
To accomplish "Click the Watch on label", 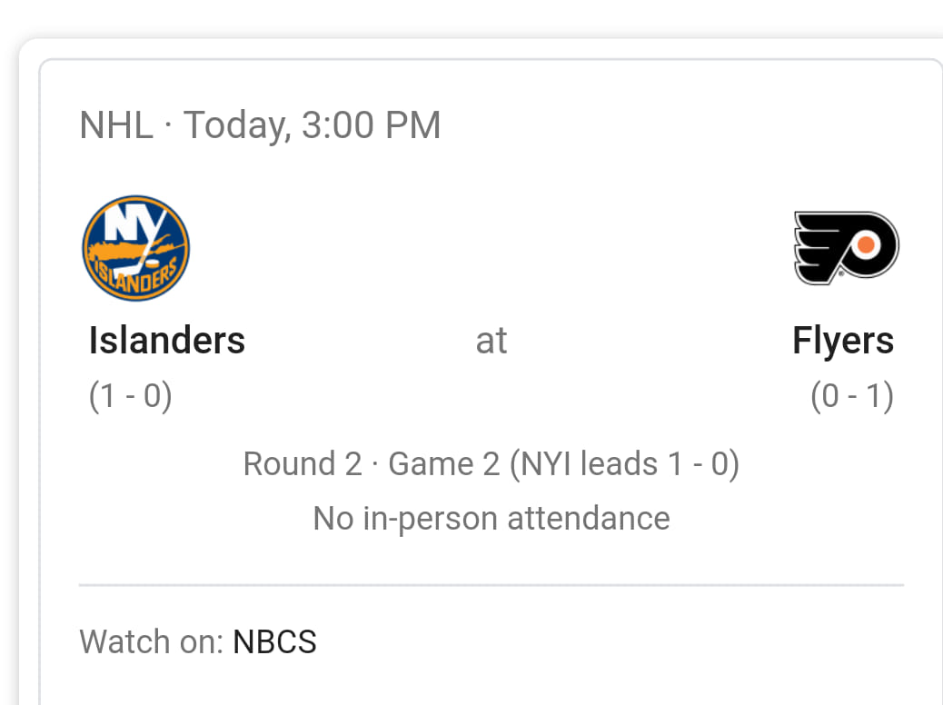I will pyautogui.click(x=152, y=641).
